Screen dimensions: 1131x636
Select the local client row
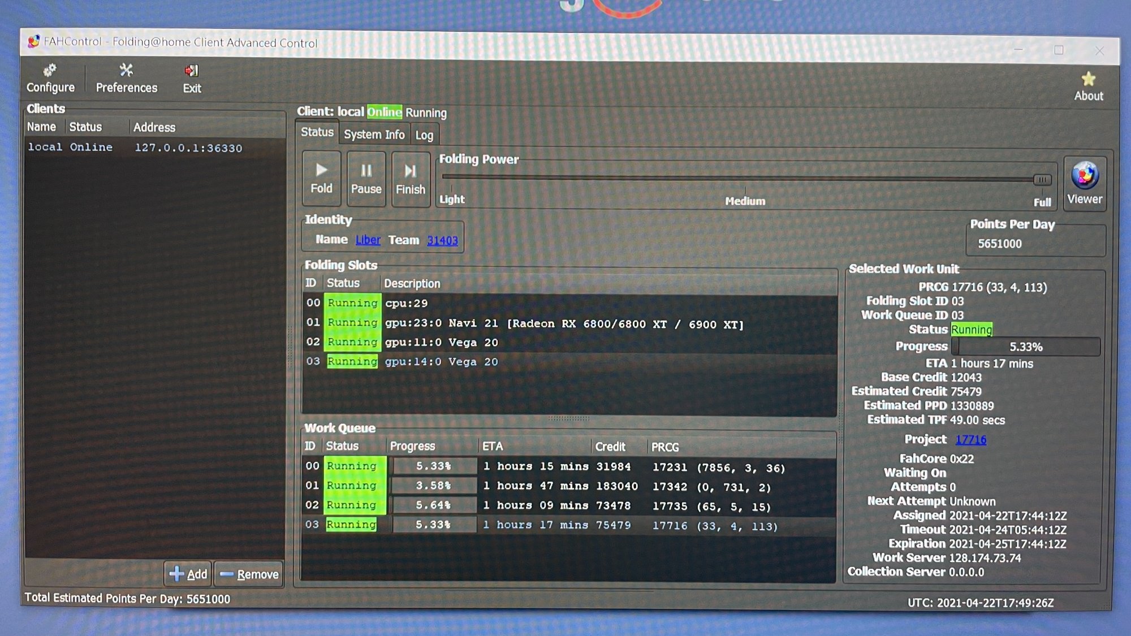pyautogui.click(x=154, y=148)
